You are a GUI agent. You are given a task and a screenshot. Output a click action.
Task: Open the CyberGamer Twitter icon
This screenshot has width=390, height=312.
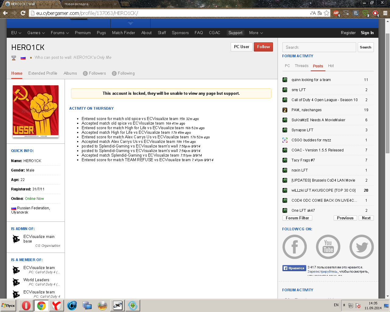coord(362,247)
